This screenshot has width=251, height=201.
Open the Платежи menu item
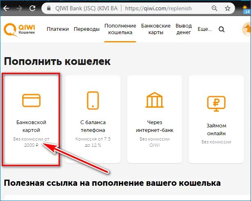click(x=58, y=29)
